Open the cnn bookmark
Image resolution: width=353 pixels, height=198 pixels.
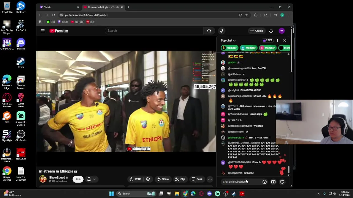(90, 22)
